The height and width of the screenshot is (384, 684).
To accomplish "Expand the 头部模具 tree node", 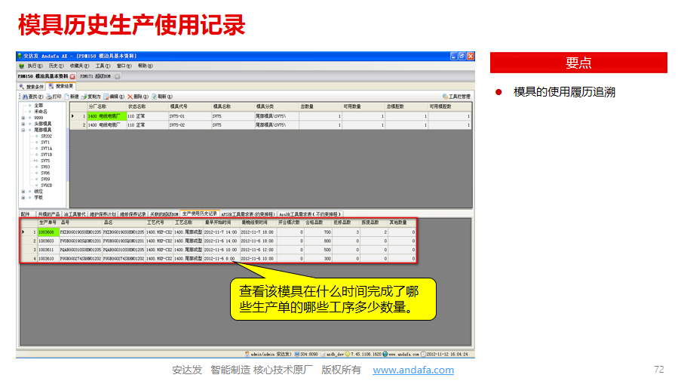I will pos(23,123).
